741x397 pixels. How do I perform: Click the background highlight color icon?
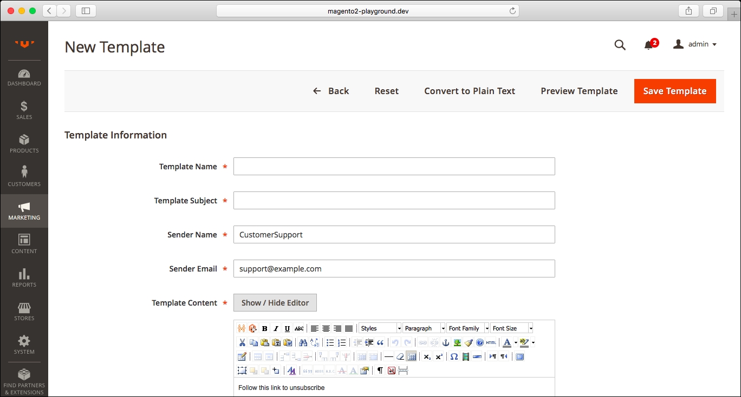click(524, 342)
